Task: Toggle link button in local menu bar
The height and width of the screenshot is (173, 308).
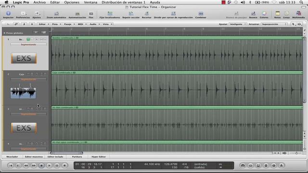Action: [16, 24]
